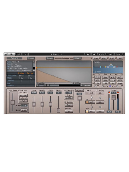
Task: Click the ER Buildup 0ms field
Action: tap(69, 105)
